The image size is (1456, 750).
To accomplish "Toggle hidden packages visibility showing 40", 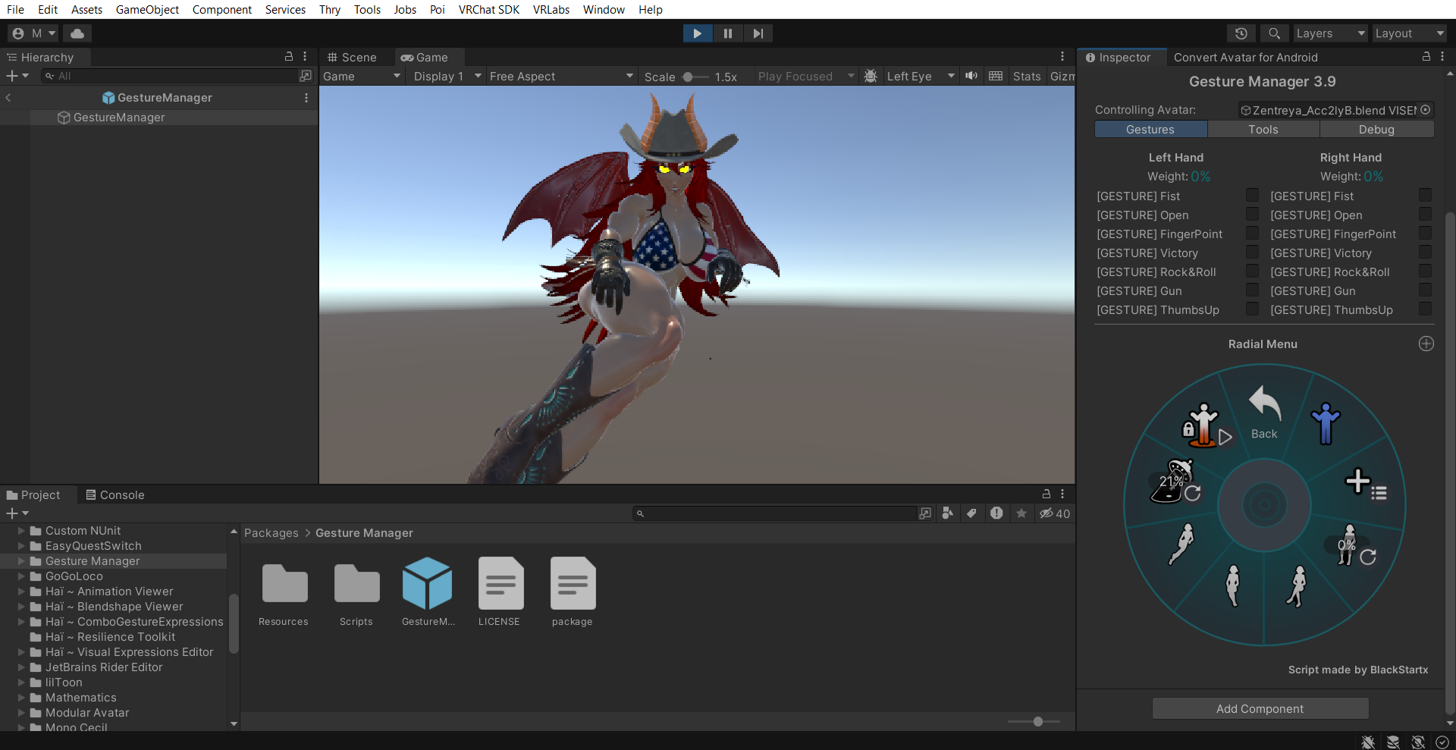I will click(x=1054, y=513).
